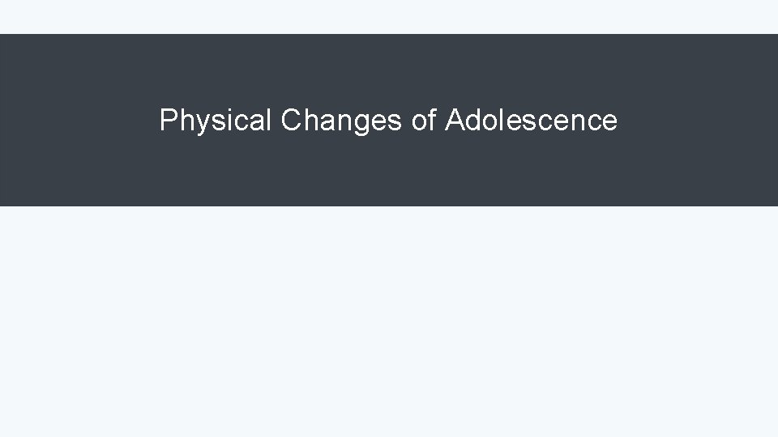Screen dimensions: 778x437
Task: Click the light strip above the dark banner
Action: tap(389, 16)
